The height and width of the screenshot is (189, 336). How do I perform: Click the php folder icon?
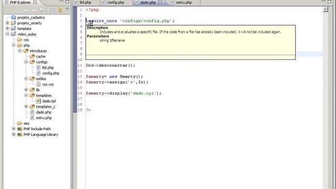20,45
